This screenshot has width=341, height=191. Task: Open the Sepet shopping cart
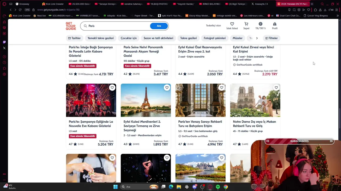[x=246, y=24]
